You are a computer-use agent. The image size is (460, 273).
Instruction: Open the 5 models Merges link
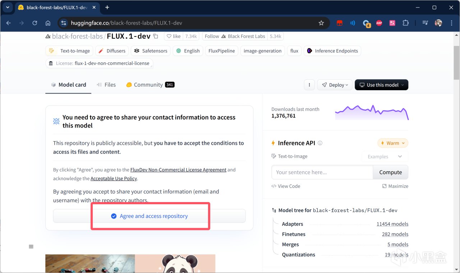[398, 245]
